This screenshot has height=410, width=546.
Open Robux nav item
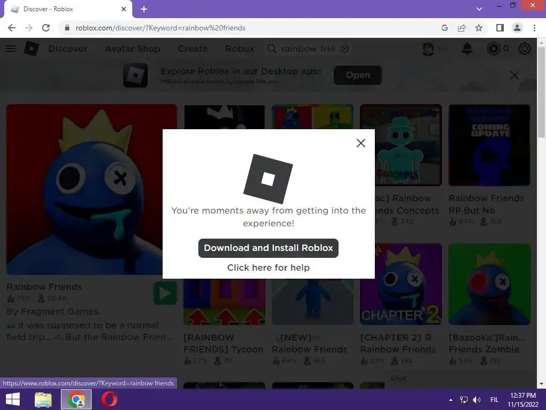pos(239,49)
